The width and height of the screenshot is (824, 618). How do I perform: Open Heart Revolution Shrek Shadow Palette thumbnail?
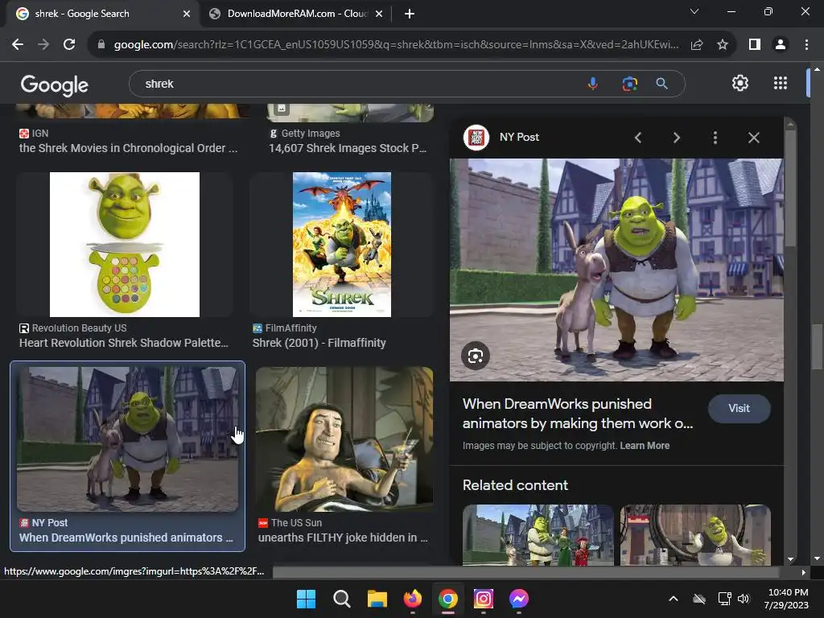(x=125, y=245)
